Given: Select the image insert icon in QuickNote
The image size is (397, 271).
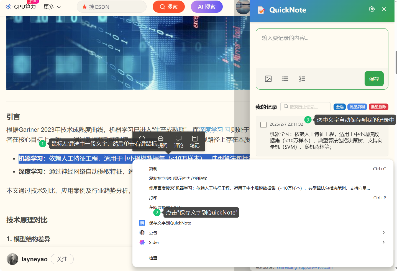Looking at the screenshot, I should tap(268, 79).
